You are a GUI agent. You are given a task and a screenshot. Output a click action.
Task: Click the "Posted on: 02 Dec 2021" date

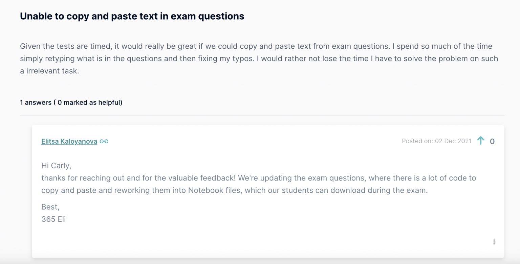[436, 141]
